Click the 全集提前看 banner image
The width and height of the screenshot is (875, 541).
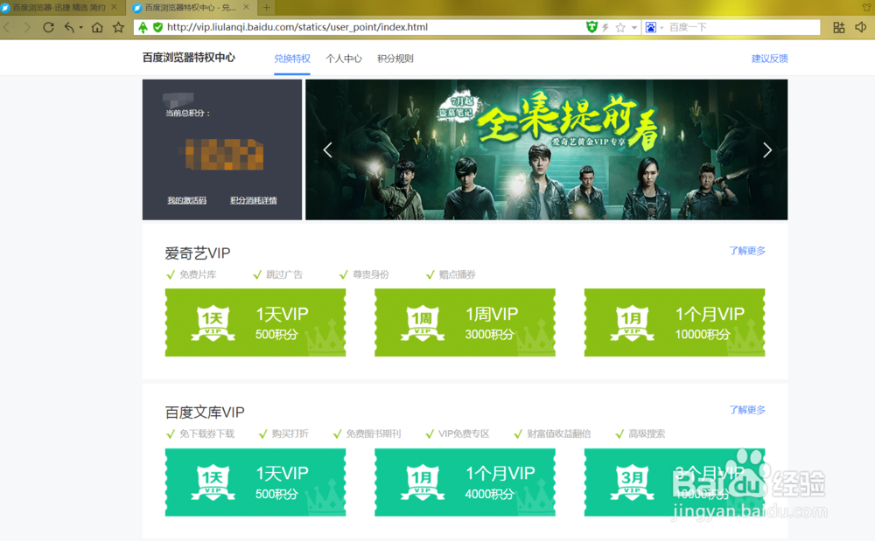[x=546, y=149]
